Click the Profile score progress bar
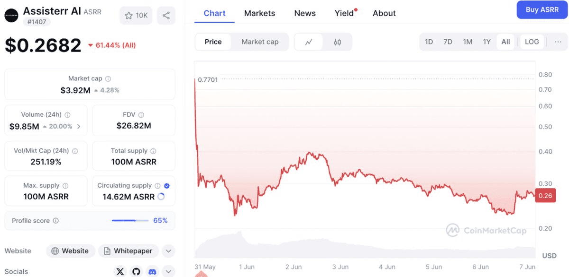The width and height of the screenshot is (569, 277). 130,221
